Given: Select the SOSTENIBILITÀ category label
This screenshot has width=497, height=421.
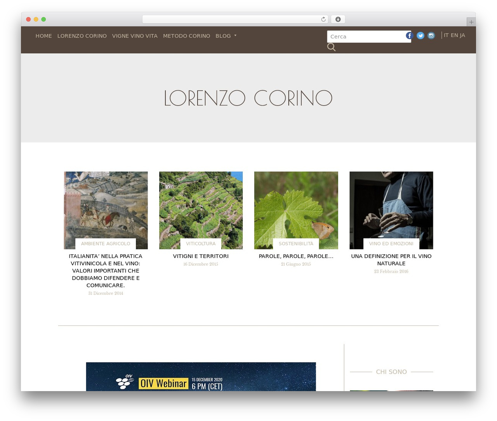Looking at the screenshot, I should (x=296, y=244).
